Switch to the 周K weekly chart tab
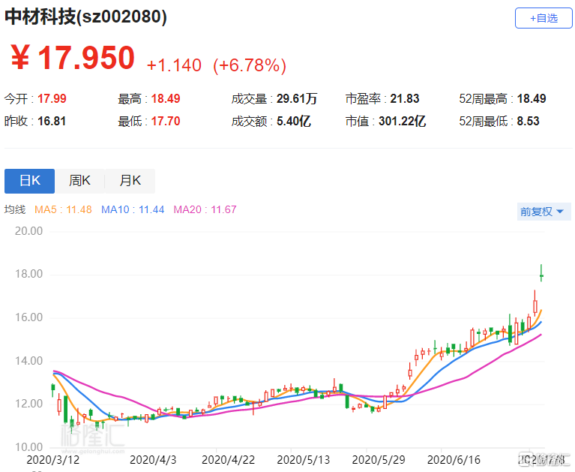 pos(79,181)
